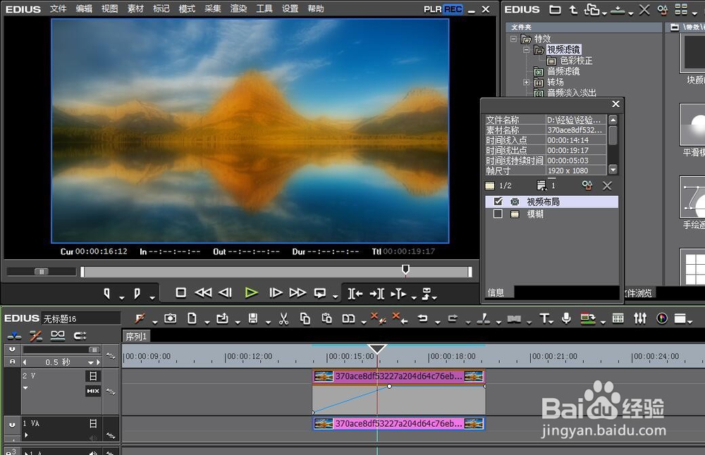Click the player position scrub bar marker
705x455 pixels.
405,270
